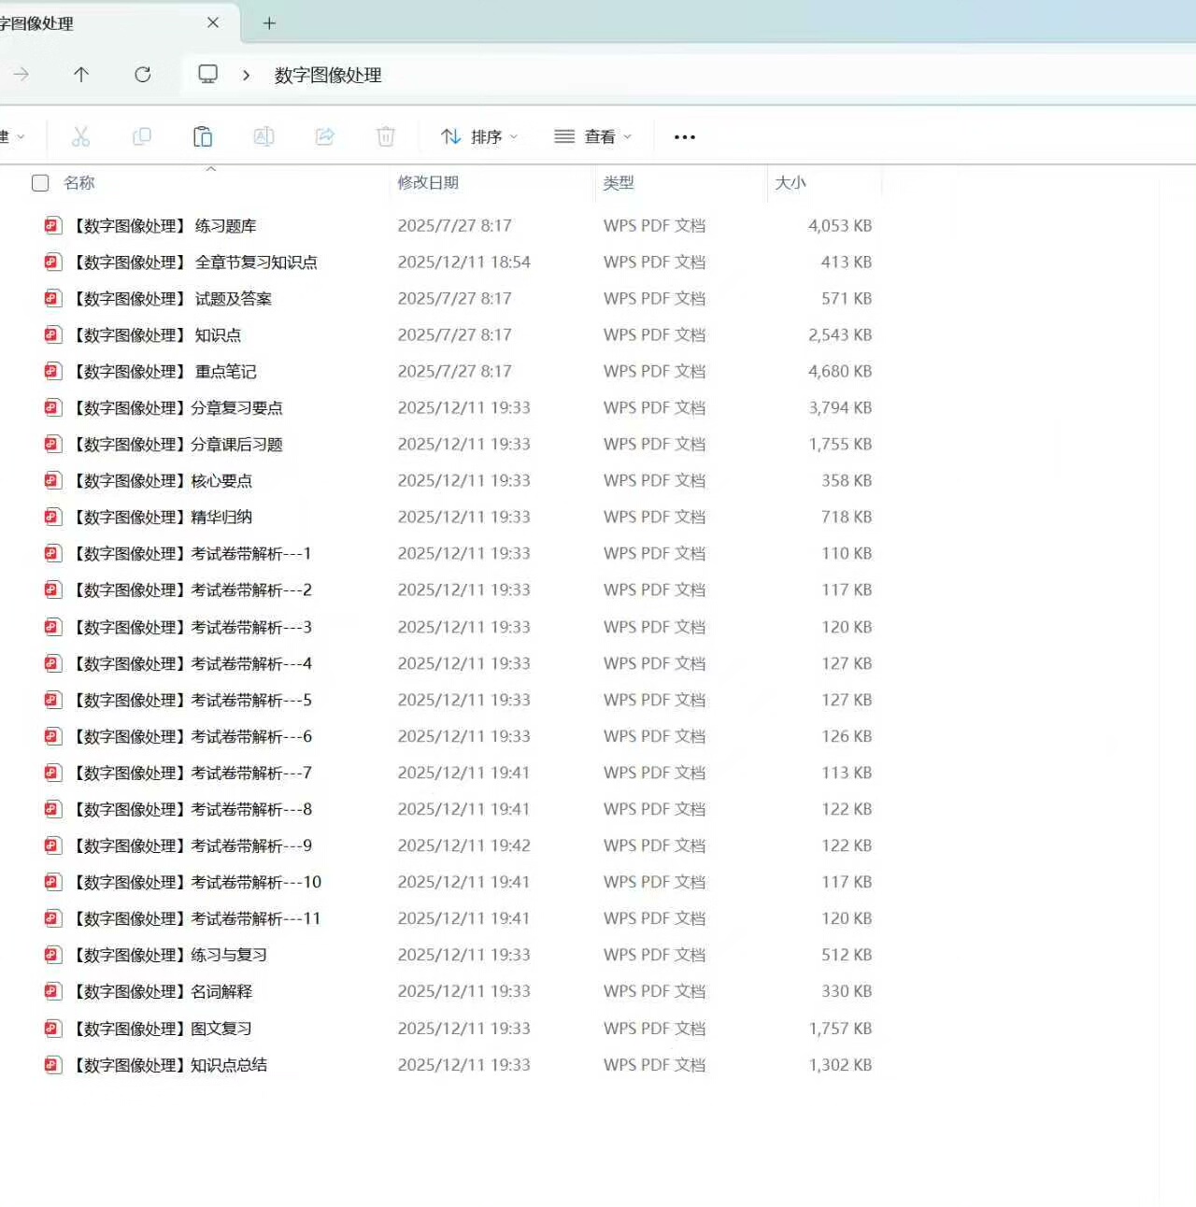The image size is (1196, 1207).
Task: Open the 查看 view dropdown
Action: [x=593, y=137]
